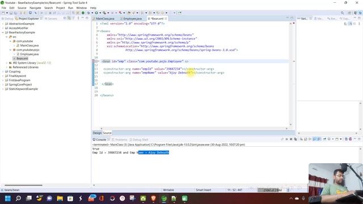Open the Run menu
The image size is (363, 204).
point(70,8)
